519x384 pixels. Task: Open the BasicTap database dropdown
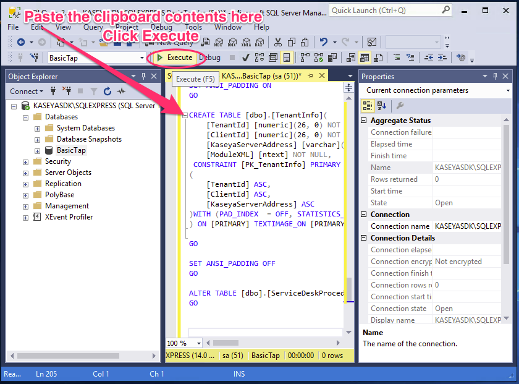pyautogui.click(x=141, y=58)
